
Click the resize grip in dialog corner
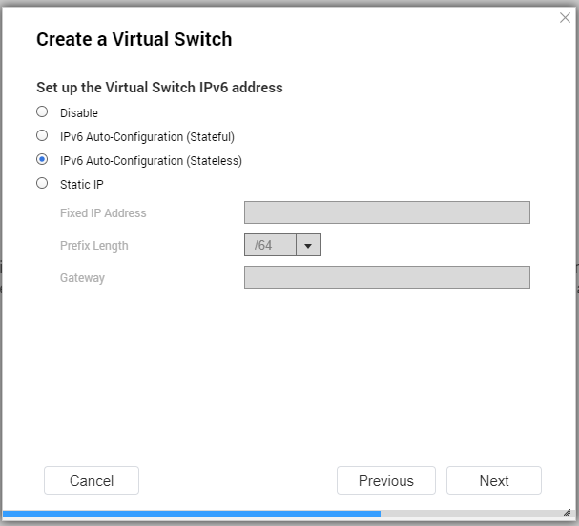[x=568, y=513]
